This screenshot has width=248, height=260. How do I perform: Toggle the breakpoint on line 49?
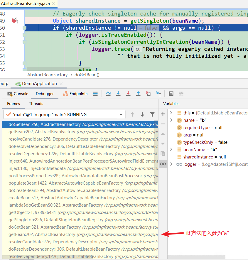click(15, 21)
